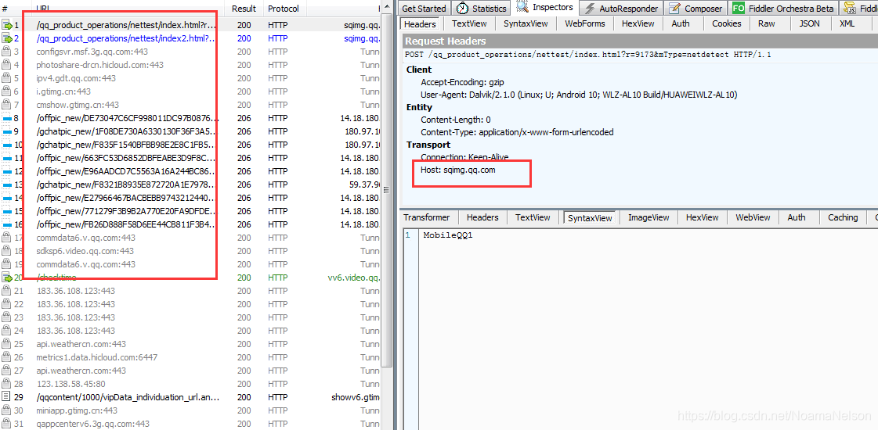This screenshot has width=878, height=430.
Task: Open the Raw request tab
Action: 767,23
